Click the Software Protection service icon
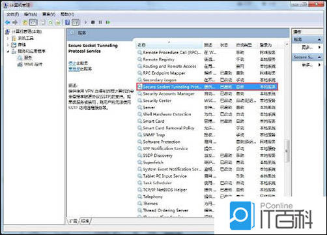 point(139,142)
